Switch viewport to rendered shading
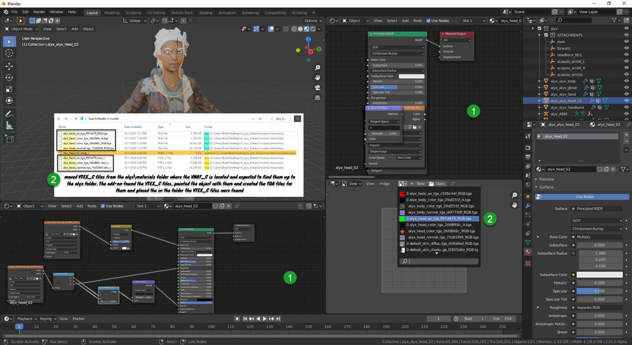 pos(313,29)
